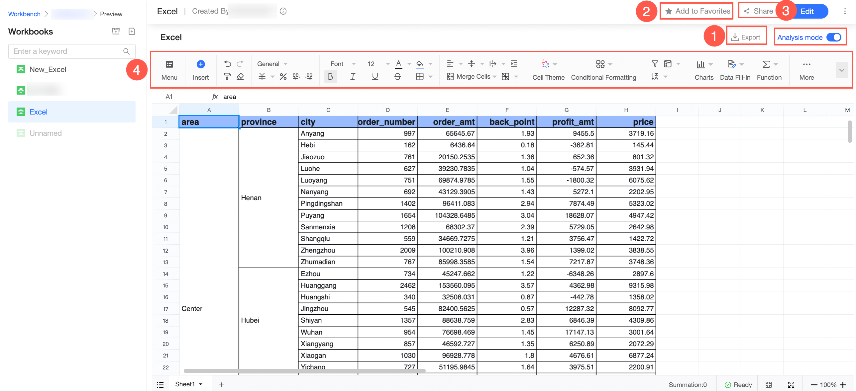Open Data Fill-in icon
Screen dimensions: 856x391
(731, 64)
